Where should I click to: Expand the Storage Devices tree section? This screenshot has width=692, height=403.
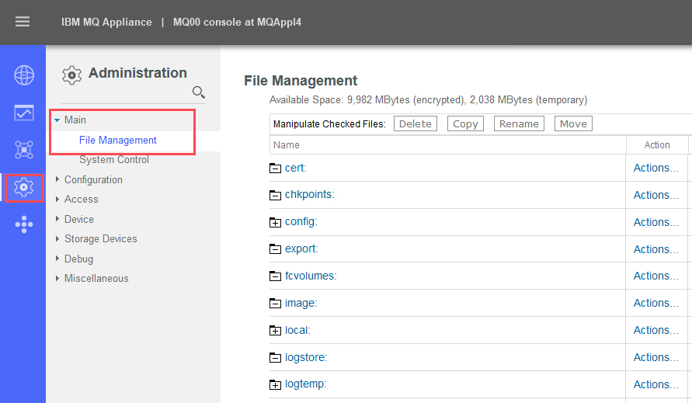tap(57, 239)
